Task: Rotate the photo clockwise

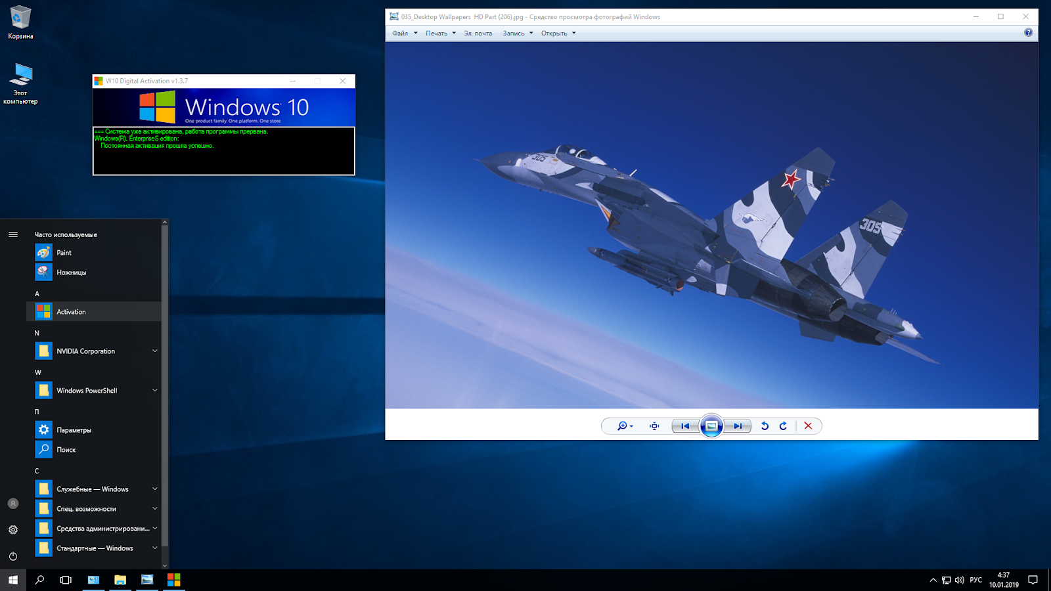Action: 783,426
